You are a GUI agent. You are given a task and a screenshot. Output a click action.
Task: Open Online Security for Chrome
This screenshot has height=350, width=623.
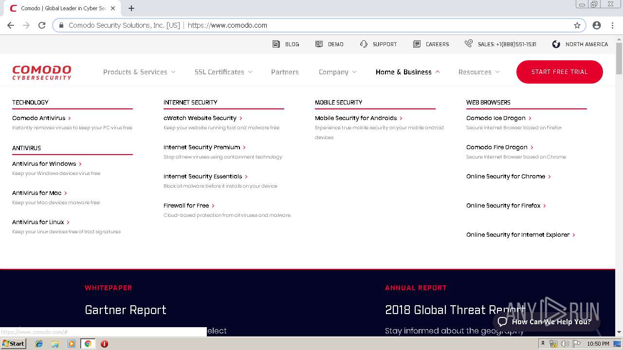click(x=508, y=176)
